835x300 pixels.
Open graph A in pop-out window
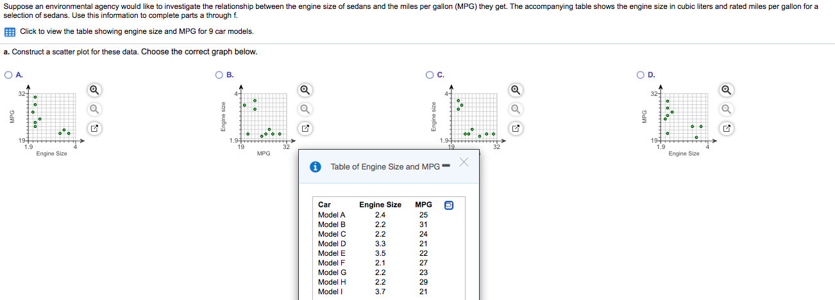pos(94,129)
